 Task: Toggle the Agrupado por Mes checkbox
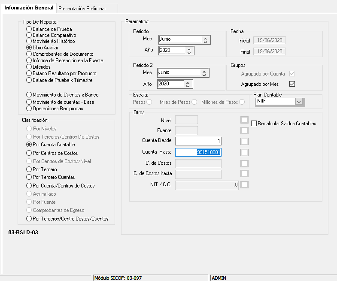292,84
